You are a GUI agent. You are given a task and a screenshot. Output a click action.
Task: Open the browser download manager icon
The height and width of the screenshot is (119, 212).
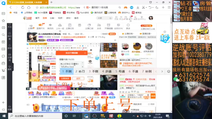coord(138,7)
